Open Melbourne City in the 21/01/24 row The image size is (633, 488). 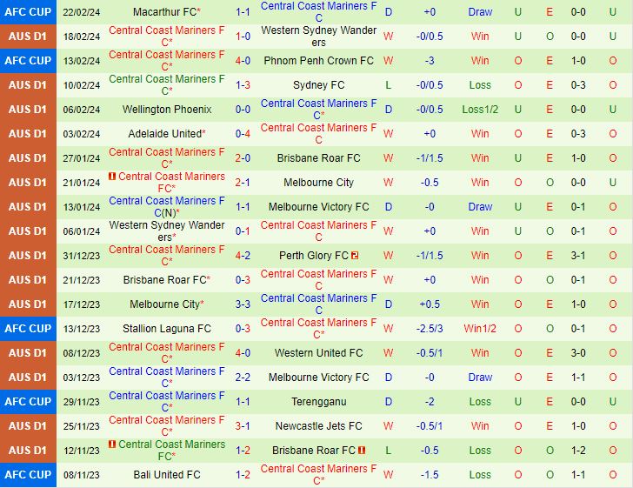318,183
